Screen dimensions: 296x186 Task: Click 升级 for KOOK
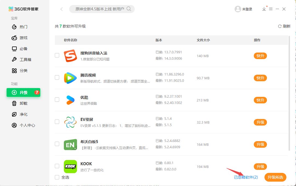pos(260,167)
